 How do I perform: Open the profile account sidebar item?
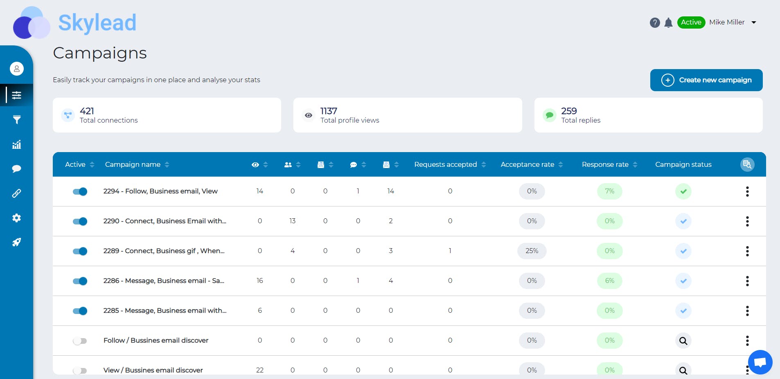(17, 69)
